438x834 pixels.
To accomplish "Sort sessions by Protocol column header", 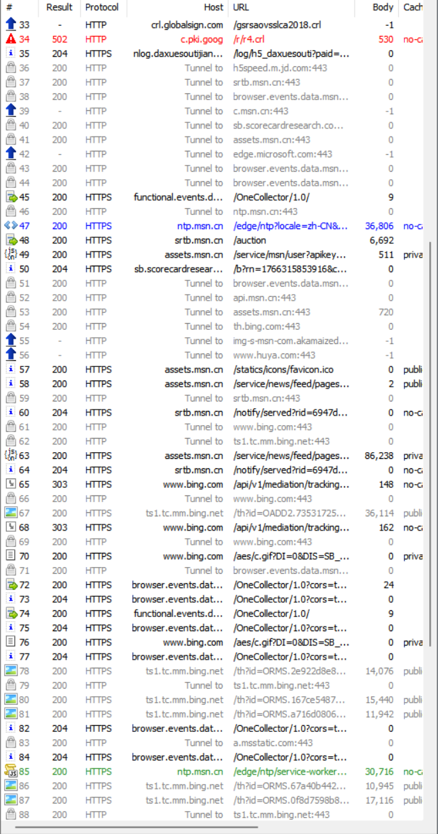I will click(103, 7).
